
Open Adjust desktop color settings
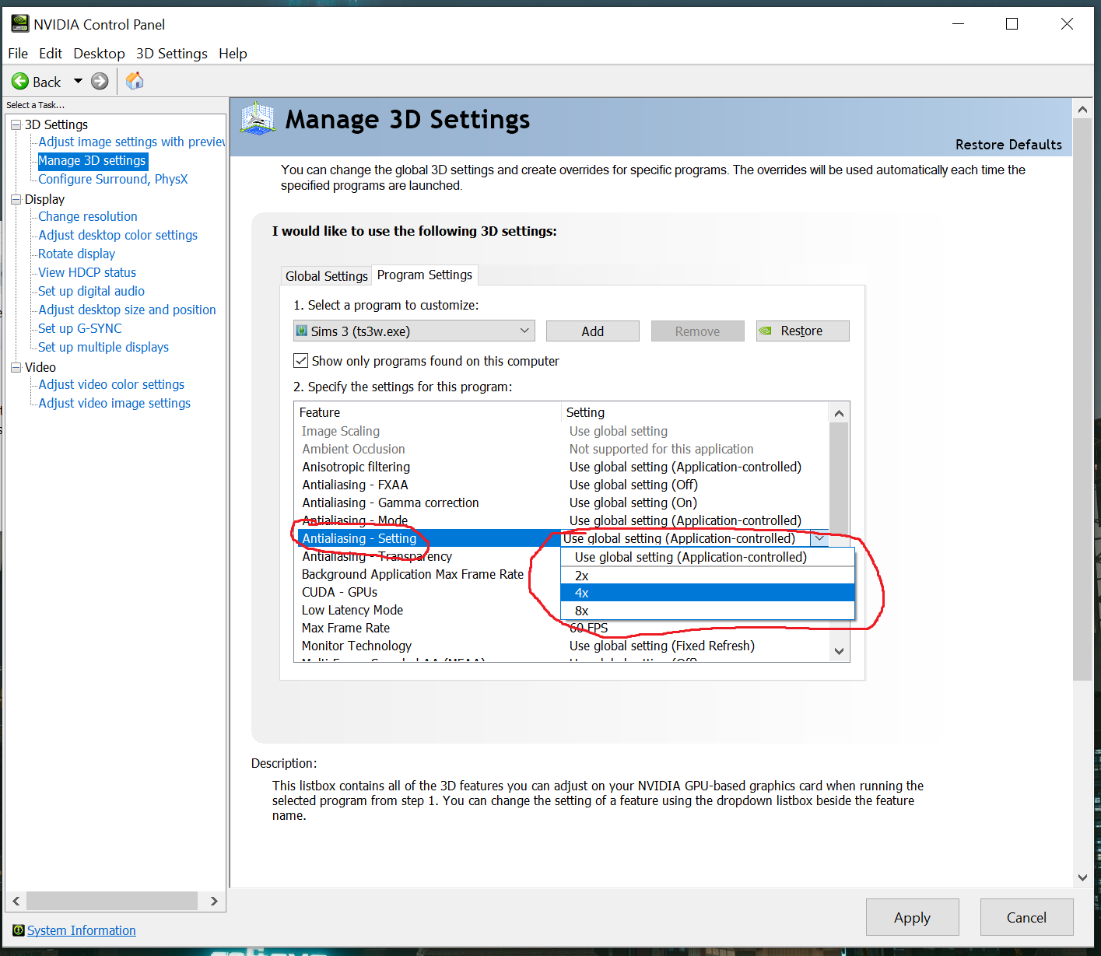pos(117,235)
